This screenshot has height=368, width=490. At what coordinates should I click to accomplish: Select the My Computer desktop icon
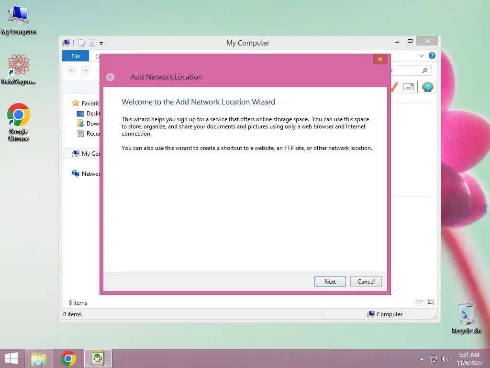pyautogui.click(x=19, y=19)
